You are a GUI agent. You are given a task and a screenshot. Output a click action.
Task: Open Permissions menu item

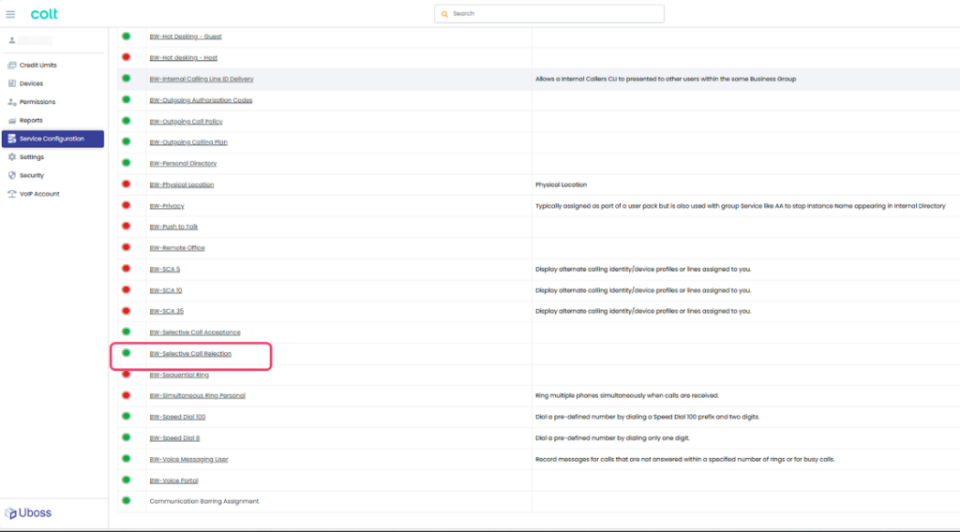37,102
